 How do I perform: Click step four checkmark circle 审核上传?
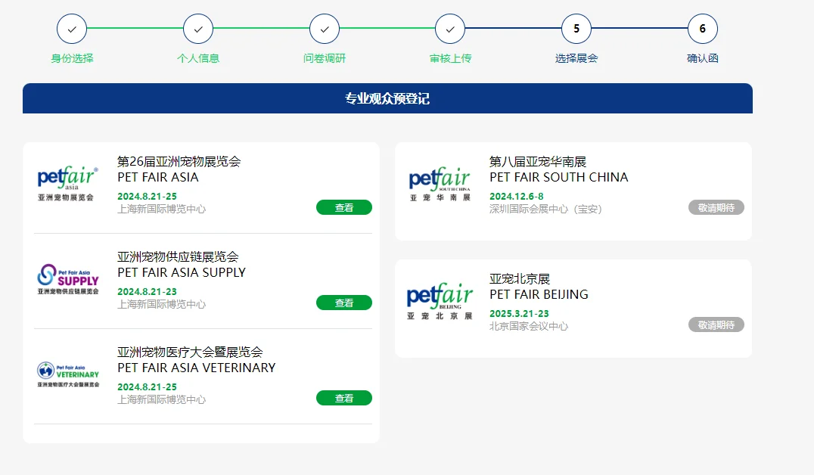point(450,29)
